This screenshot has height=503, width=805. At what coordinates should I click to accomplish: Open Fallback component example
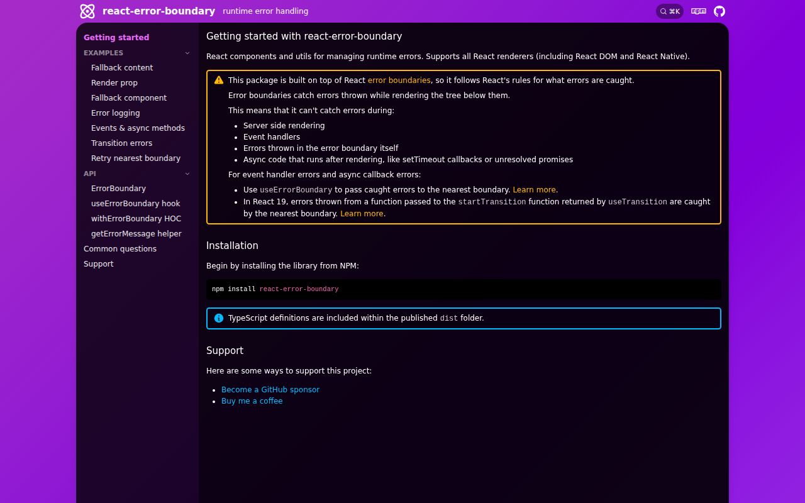click(129, 98)
